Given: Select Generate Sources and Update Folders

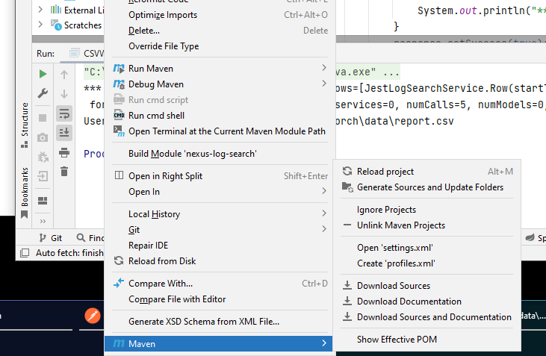Looking at the screenshot, I should point(429,187).
